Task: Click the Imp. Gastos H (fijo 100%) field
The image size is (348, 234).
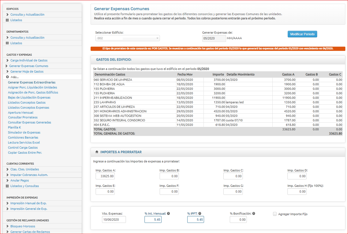Action: (297, 191)
